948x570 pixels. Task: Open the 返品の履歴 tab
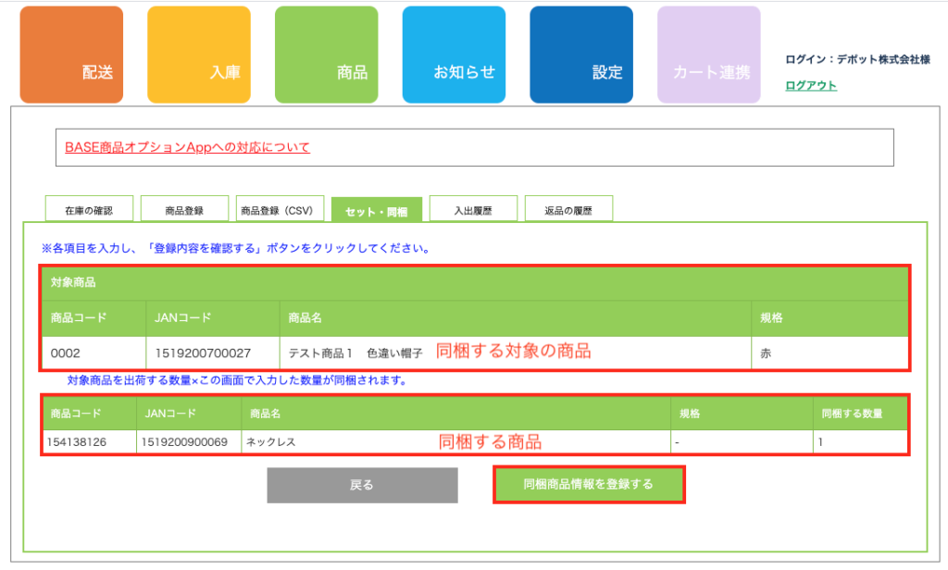coord(568,210)
